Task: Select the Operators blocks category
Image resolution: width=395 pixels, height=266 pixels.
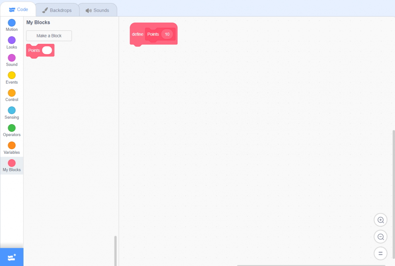Action: pyautogui.click(x=12, y=130)
